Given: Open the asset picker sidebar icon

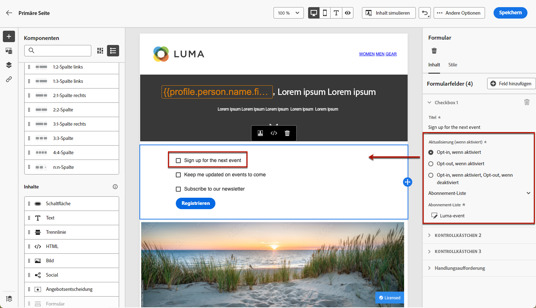Looking at the screenshot, I should click(x=9, y=51).
